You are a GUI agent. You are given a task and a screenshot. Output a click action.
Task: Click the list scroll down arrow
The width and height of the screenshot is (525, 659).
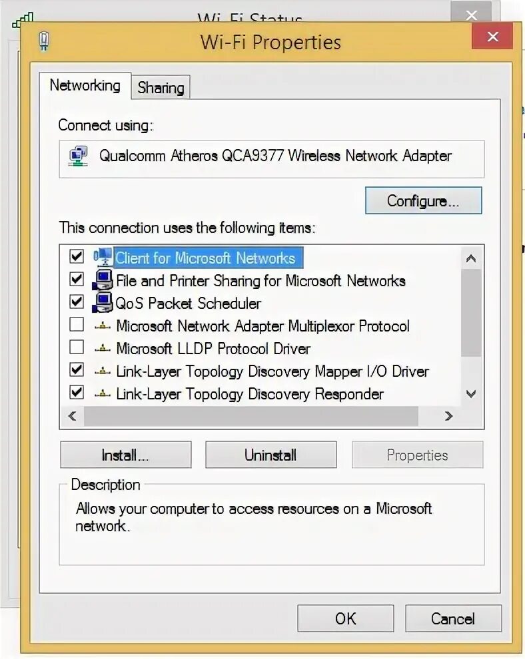[x=471, y=394]
